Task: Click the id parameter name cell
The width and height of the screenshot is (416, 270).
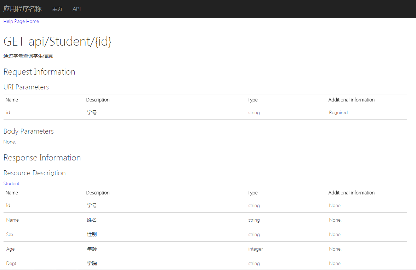Action: coord(8,112)
